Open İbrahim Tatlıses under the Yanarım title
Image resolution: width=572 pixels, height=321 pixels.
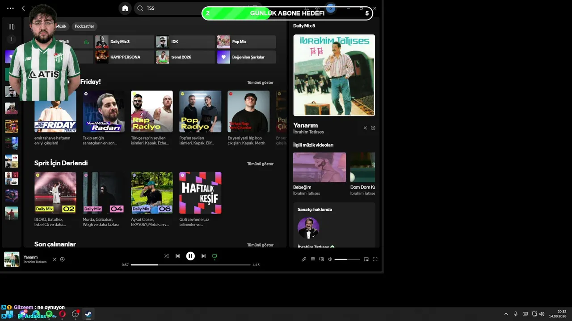point(308,132)
